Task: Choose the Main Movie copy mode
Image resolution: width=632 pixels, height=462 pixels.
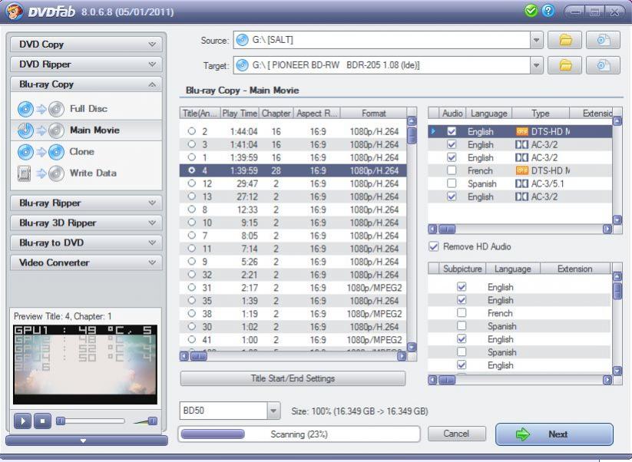Action: (x=86, y=130)
